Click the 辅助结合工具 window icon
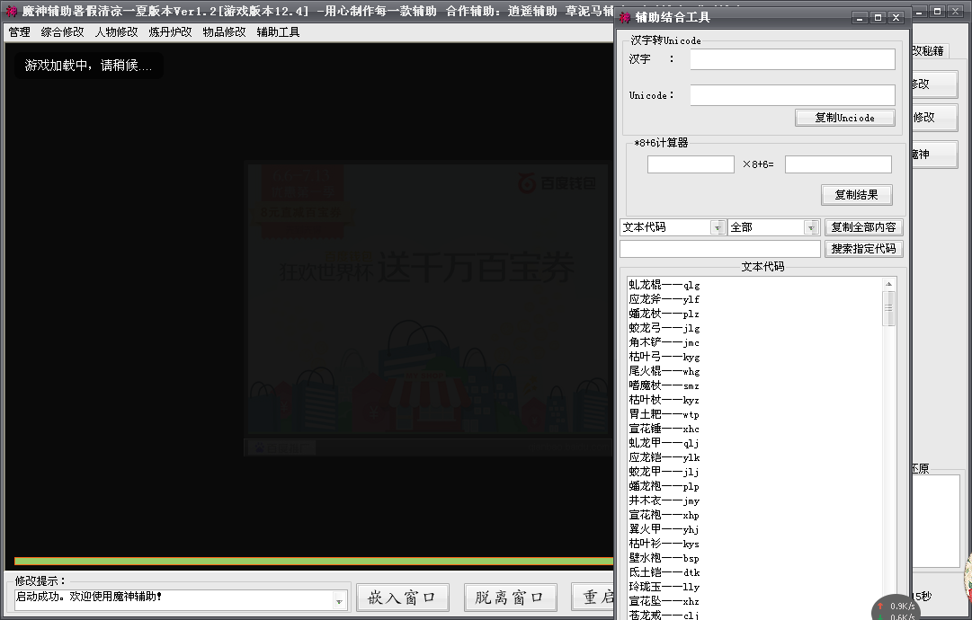Viewport: 972px width, 620px height. pyautogui.click(x=626, y=17)
